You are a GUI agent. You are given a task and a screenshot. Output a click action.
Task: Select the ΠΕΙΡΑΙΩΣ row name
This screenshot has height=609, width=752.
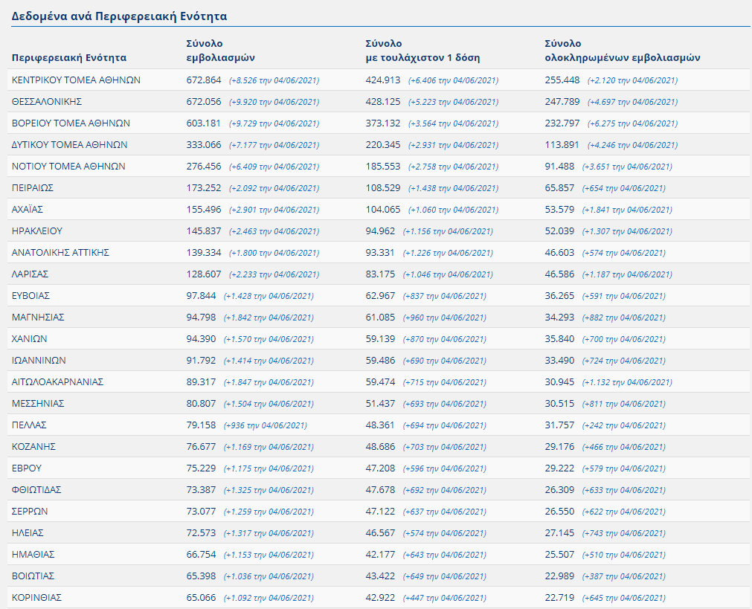click(33, 188)
